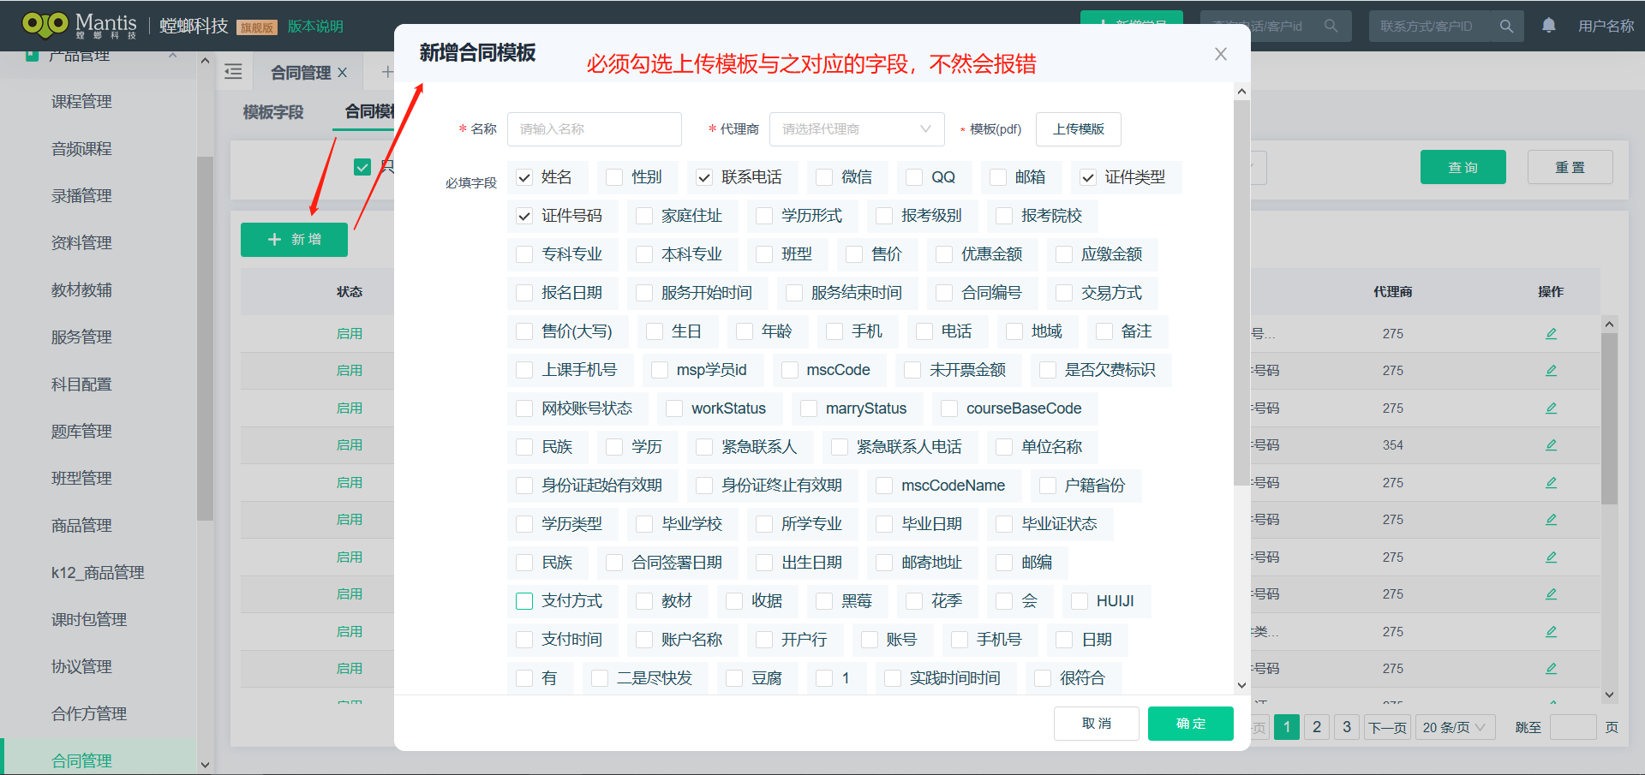Switch to the 模板字段 tab
The width and height of the screenshot is (1645, 775).
tap(273, 112)
